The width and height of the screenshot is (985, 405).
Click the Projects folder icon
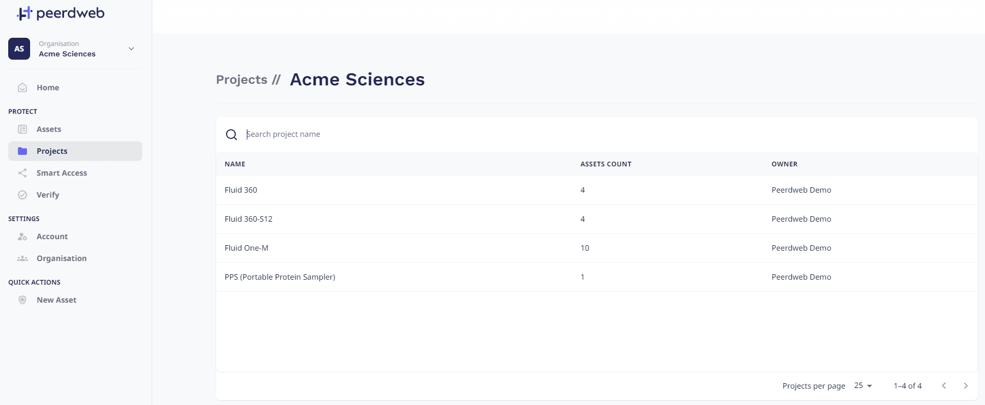(22, 151)
